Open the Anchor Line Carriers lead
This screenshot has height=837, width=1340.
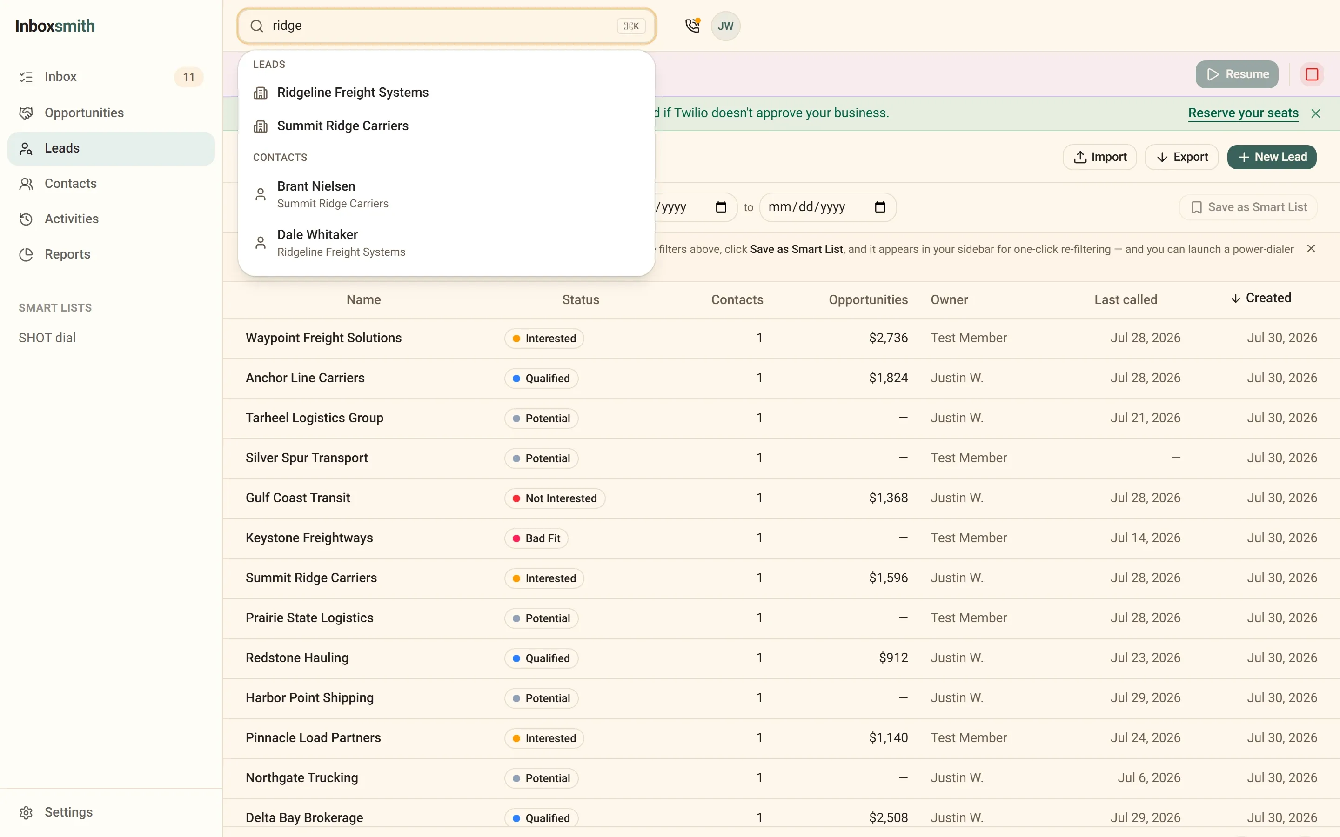pyautogui.click(x=305, y=378)
